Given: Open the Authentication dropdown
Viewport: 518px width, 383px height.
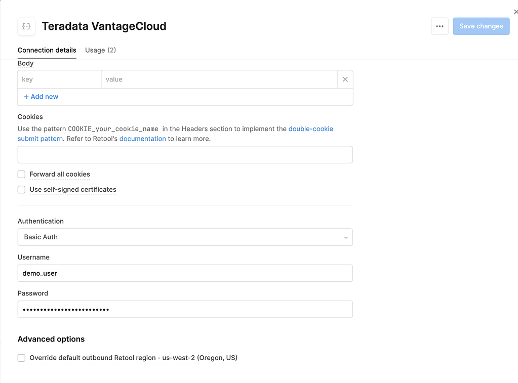Looking at the screenshot, I should 185,237.
